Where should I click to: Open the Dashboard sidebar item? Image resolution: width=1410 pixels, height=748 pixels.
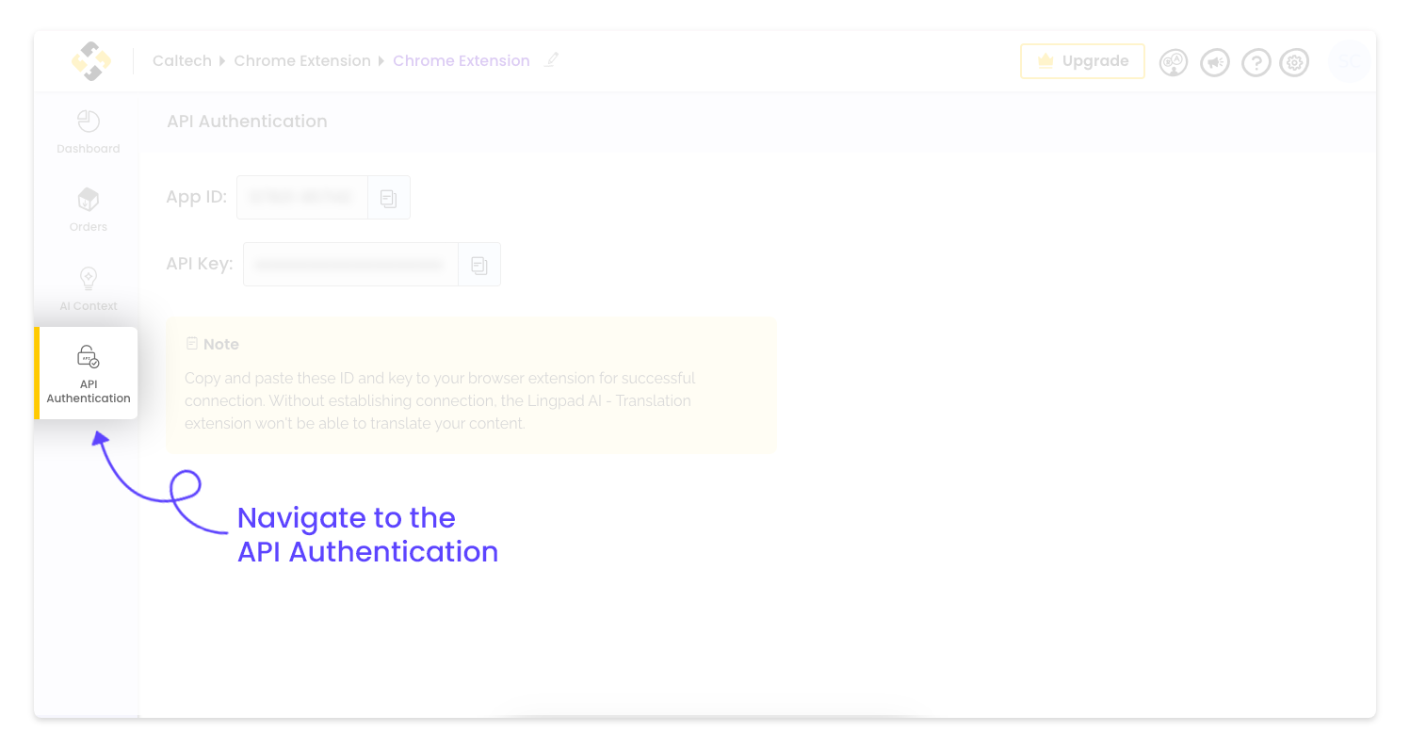88,132
